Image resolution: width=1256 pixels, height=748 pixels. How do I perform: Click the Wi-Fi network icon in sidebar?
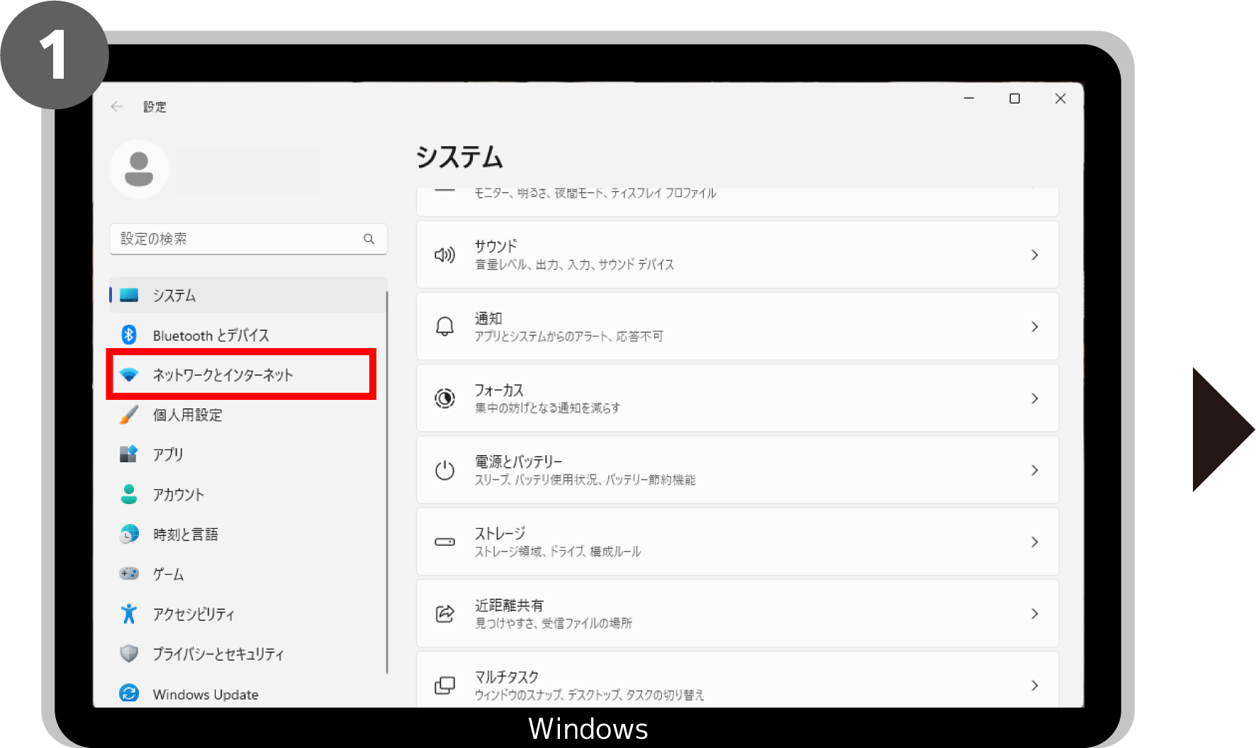point(129,374)
